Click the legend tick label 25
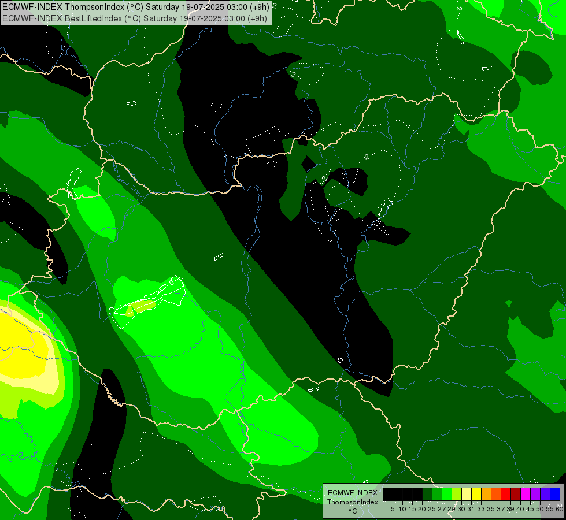This screenshot has width=566, height=520. pyautogui.click(x=432, y=509)
